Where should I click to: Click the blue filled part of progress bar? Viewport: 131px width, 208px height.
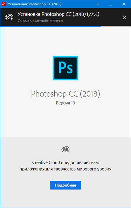point(50,26)
